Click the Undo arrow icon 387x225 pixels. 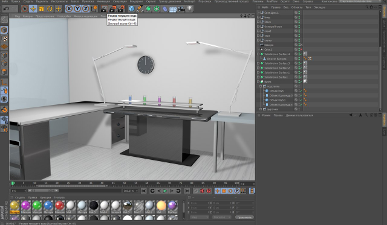click(6, 9)
